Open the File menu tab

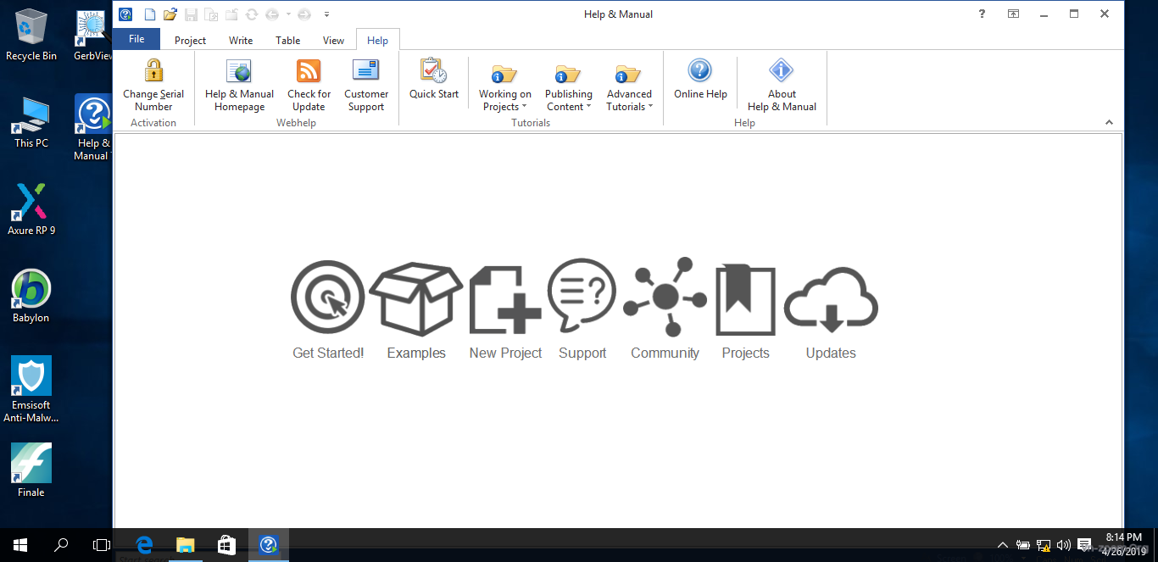point(136,39)
